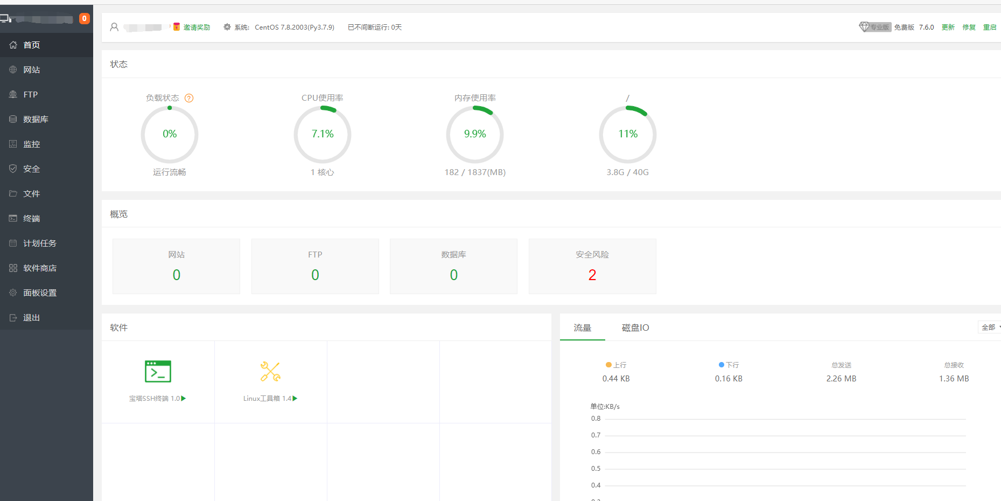Click the 负载状态 0% gauge

click(170, 134)
